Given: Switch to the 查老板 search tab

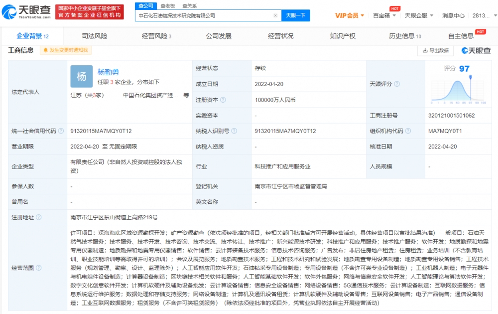Looking at the screenshot, I should point(168,5).
